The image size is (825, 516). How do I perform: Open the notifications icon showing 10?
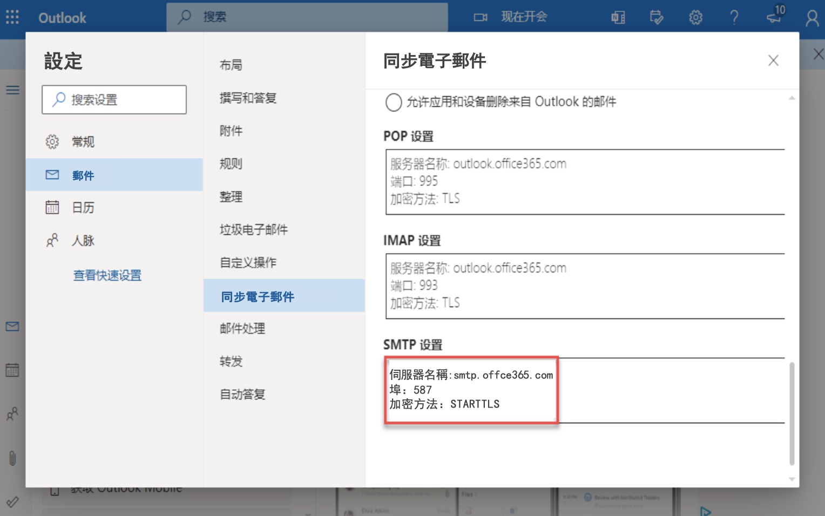[775, 15]
